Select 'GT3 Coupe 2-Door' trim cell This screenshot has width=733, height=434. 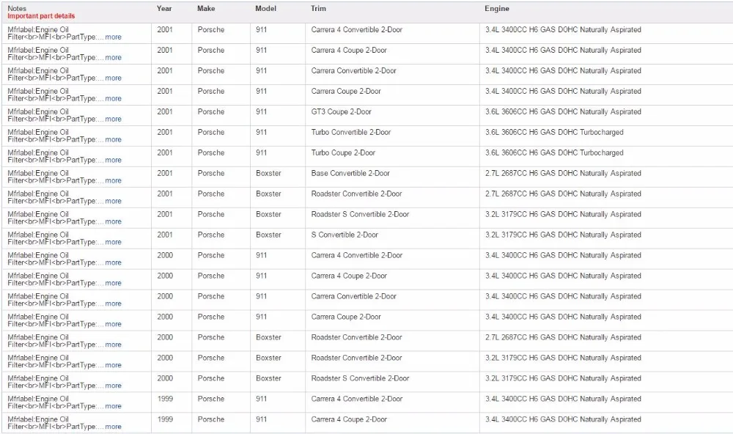coord(342,111)
